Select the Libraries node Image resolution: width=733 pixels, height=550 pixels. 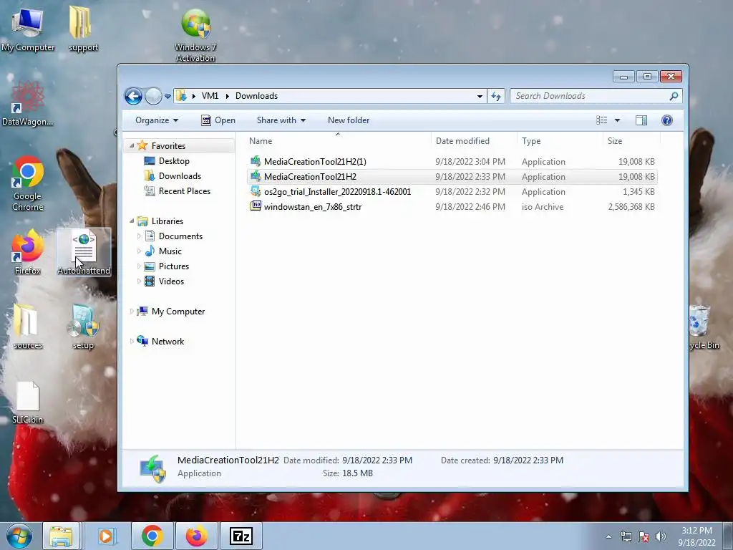(167, 221)
